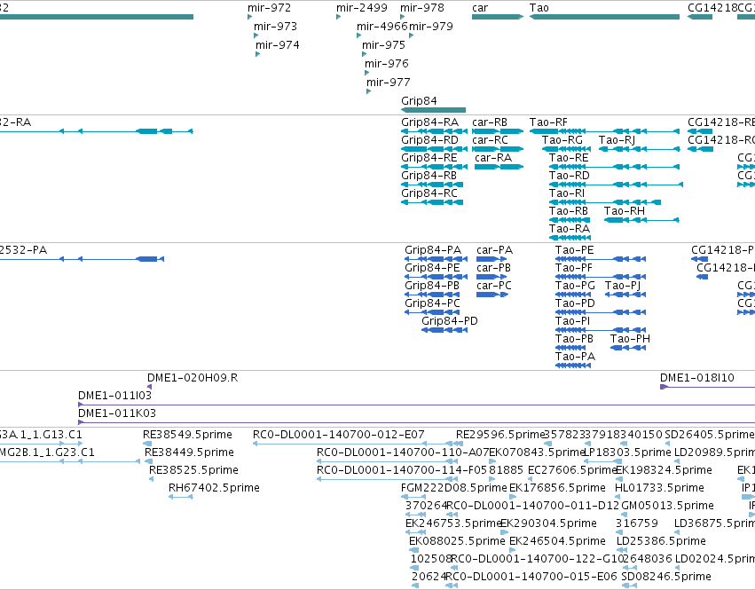Click the car-PC protein feature

click(x=492, y=295)
